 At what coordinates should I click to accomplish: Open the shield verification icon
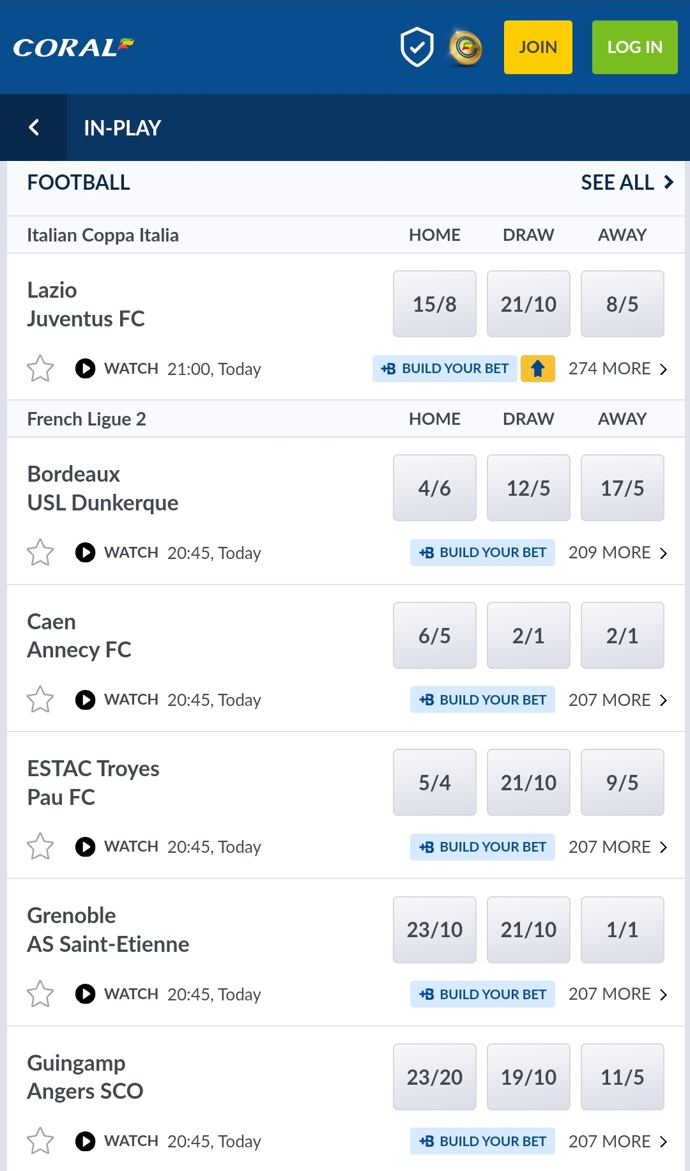click(416, 47)
